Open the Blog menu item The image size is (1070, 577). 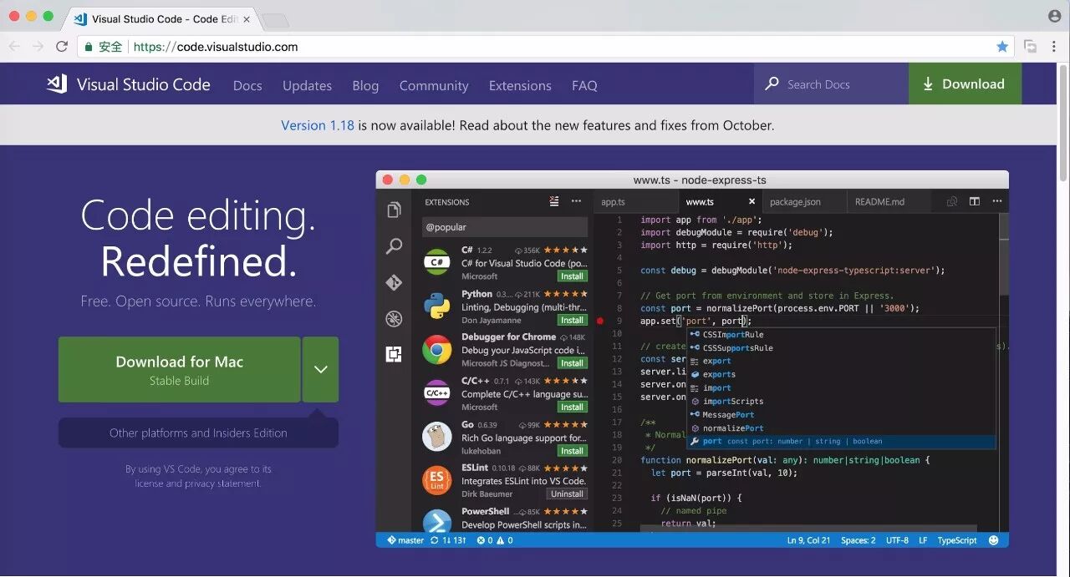click(365, 85)
